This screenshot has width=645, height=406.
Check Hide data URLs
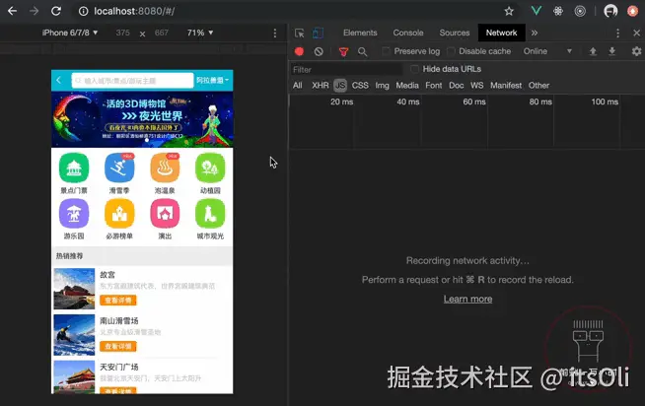[x=414, y=69]
